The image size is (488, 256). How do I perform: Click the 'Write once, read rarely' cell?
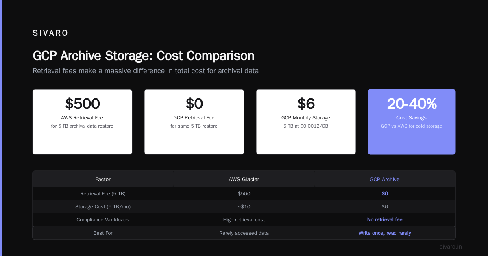point(385,233)
